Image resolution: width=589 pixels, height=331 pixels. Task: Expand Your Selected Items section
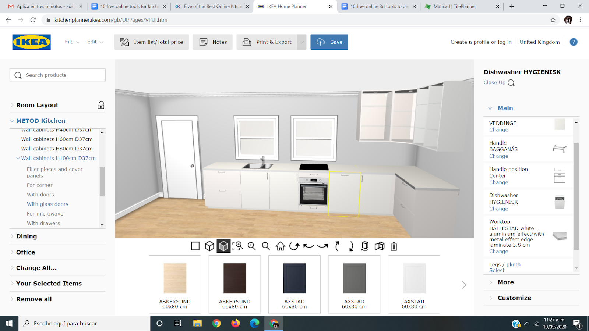[x=49, y=283]
